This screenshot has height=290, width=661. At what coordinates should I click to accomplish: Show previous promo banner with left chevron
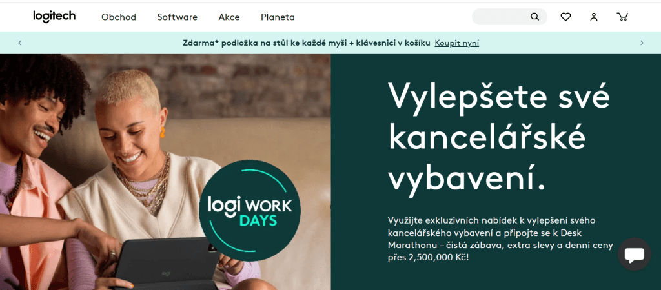point(20,43)
